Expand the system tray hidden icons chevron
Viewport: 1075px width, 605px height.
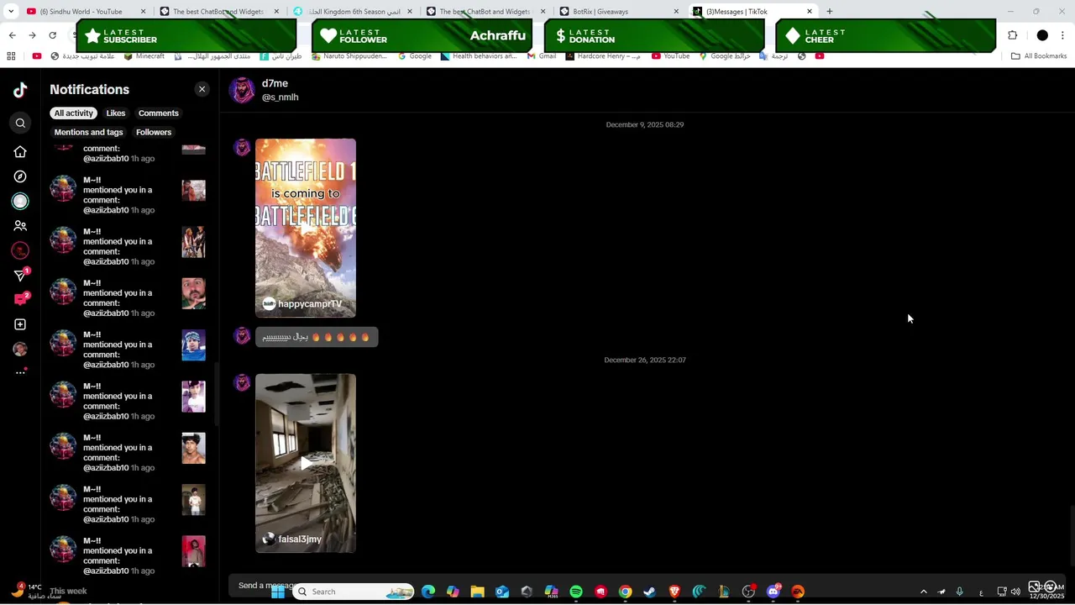(x=924, y=592)
